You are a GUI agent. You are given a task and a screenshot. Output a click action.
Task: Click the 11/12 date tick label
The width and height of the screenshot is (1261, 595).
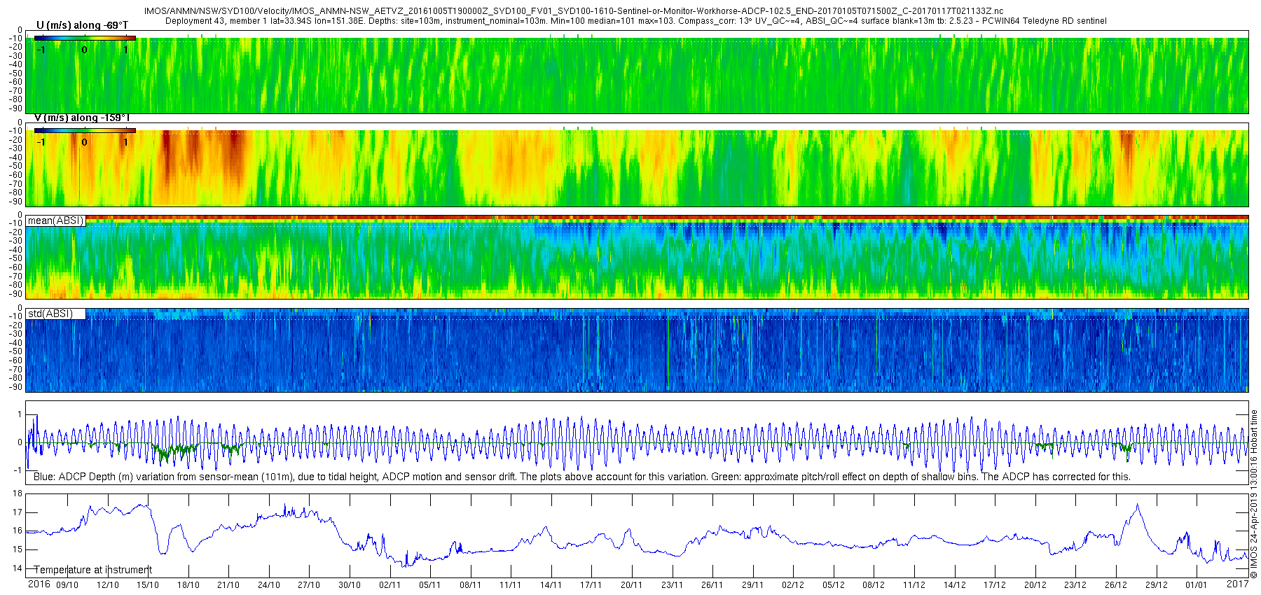point(914,585)
